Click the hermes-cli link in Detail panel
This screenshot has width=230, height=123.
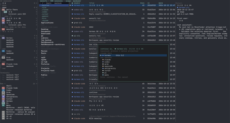point(184,7)
